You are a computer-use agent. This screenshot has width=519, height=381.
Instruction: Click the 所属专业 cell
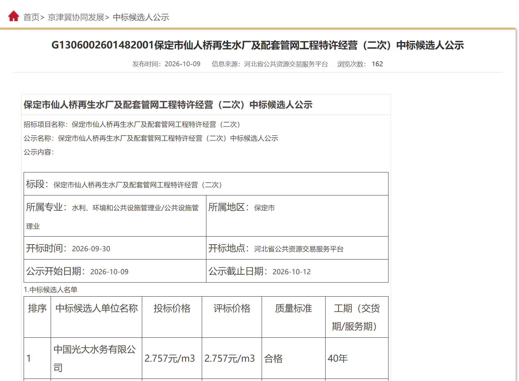pos(115,216)
